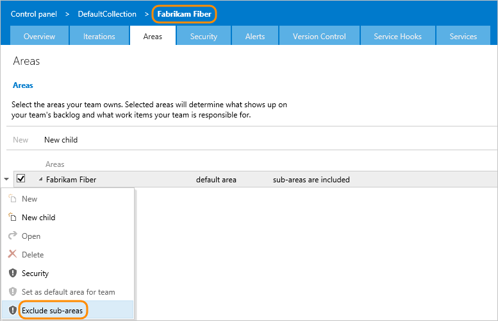Click the red Delete X icon

tap(12, 254)
